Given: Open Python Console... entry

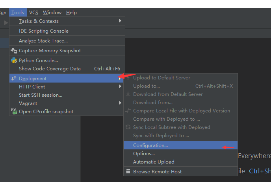Looking at the screenshot, I should pos(67,61).
